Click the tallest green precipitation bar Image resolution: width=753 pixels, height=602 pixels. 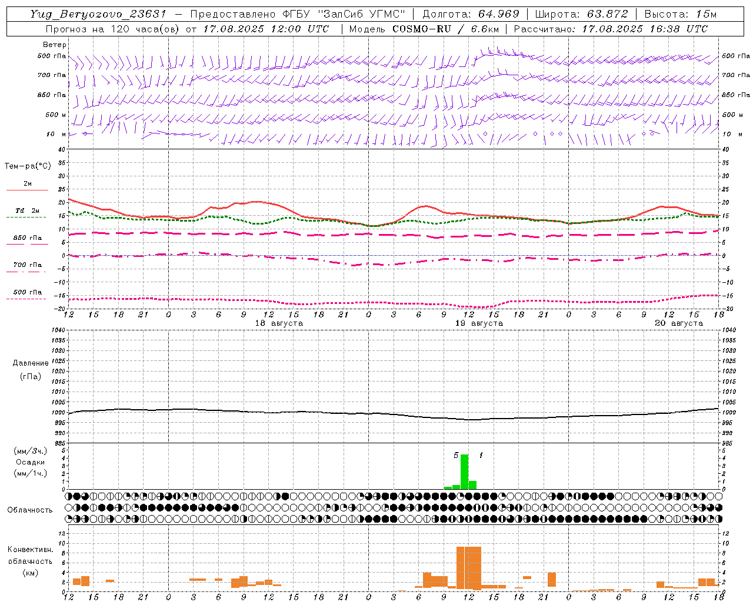(464, 471)
